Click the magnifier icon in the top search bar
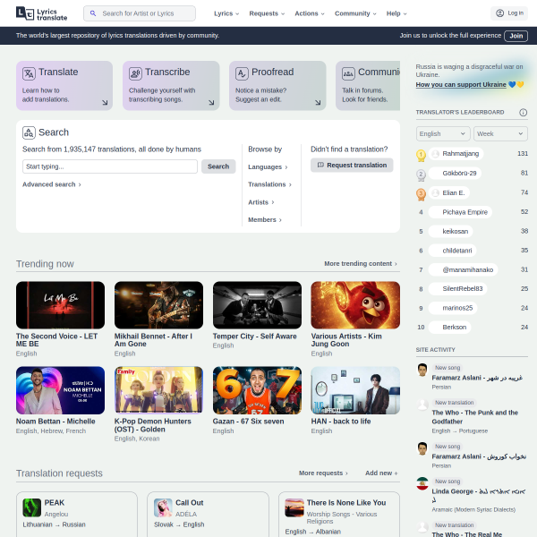The height and width of the screenshot is (537, 537). 93,13
